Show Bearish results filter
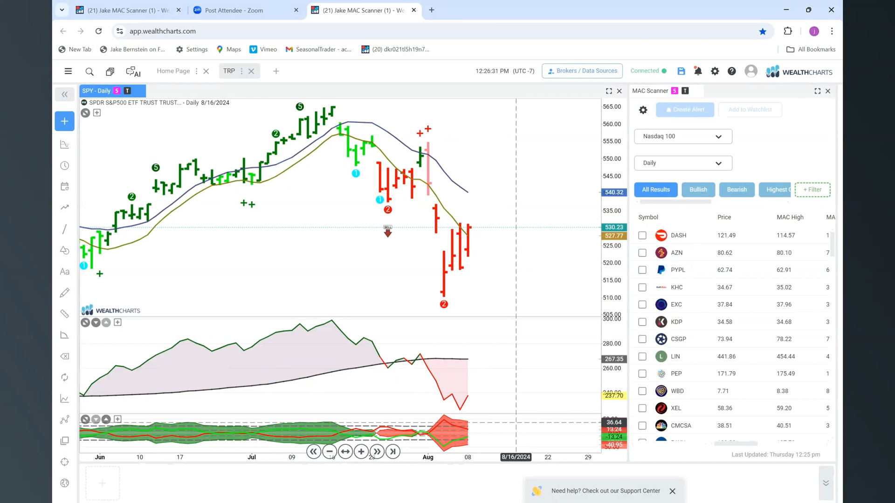This screenshot has width=895, height=503. coord(737,190)
